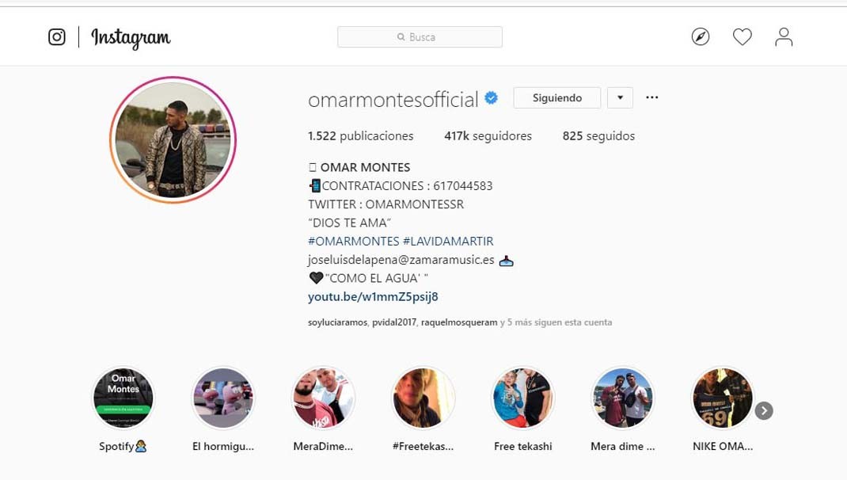The width and height of the screenshot is (847, 480).
Task: Open the profile person icon
Action: click(x=784, y=36)
